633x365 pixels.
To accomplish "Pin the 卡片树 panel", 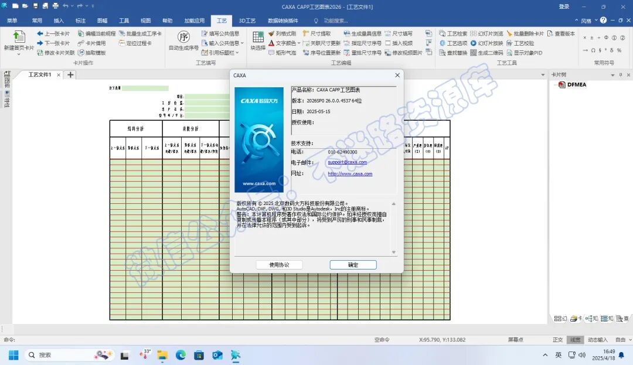I will tap(621, 75).
